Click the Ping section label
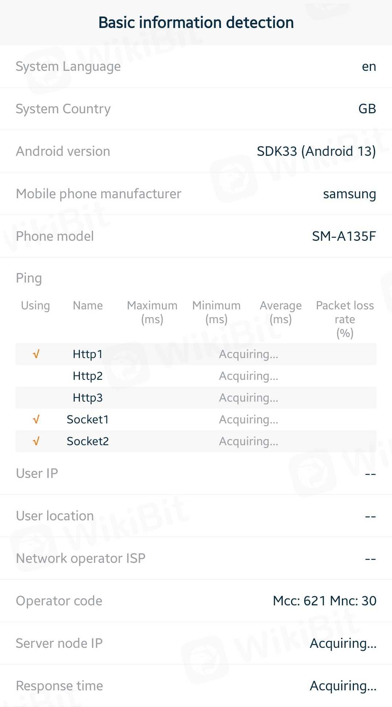 coord(29,278)
